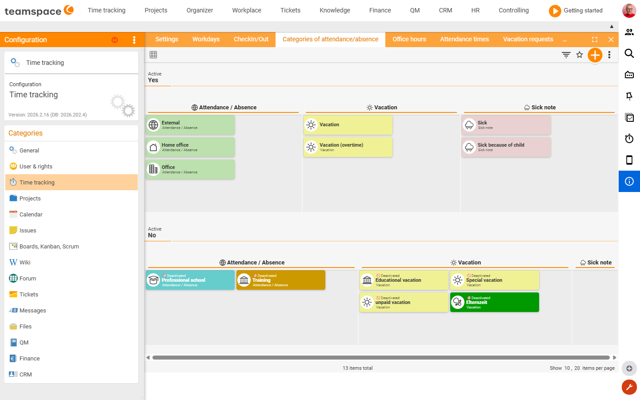Click the Getting started link
Viewport: 640px width, 400px height.
(x=583, y=10)
